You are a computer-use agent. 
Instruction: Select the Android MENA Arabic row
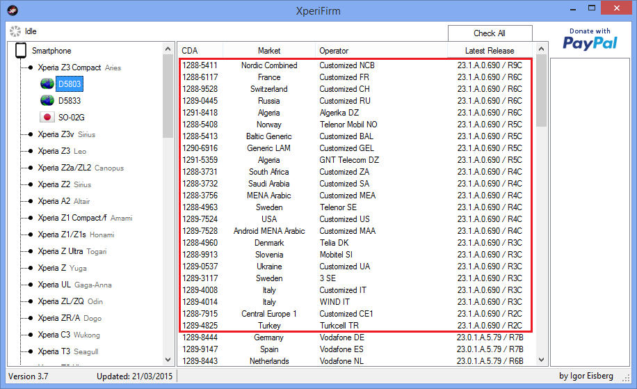coord(355,230)
